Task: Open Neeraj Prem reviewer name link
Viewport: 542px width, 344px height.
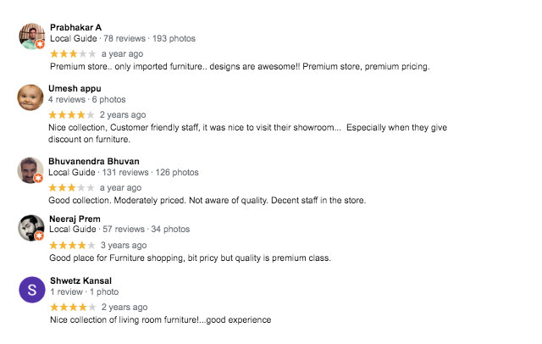Action: pyautogui.click(x=75, y=219)
